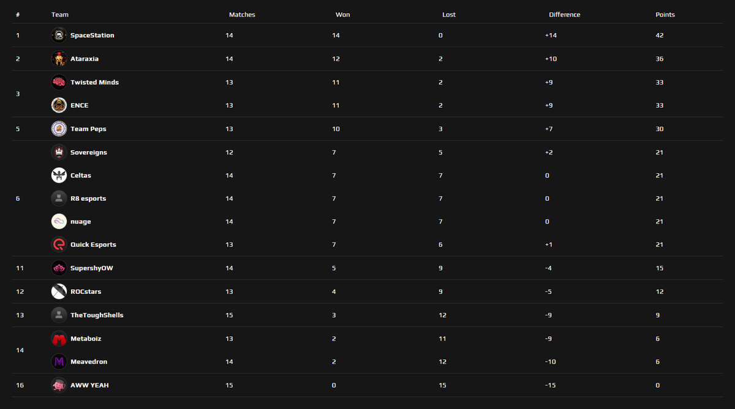Click the Won column header

point(343,15)
